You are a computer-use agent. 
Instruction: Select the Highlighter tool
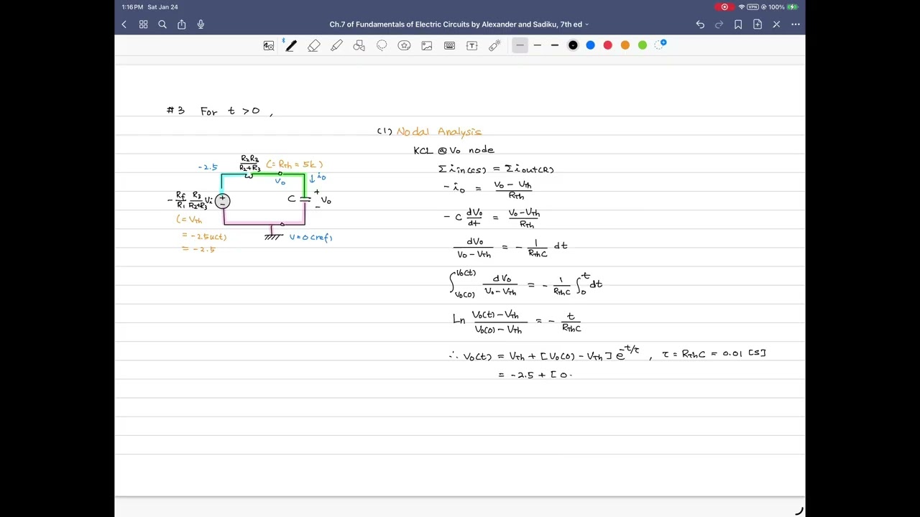336,45
